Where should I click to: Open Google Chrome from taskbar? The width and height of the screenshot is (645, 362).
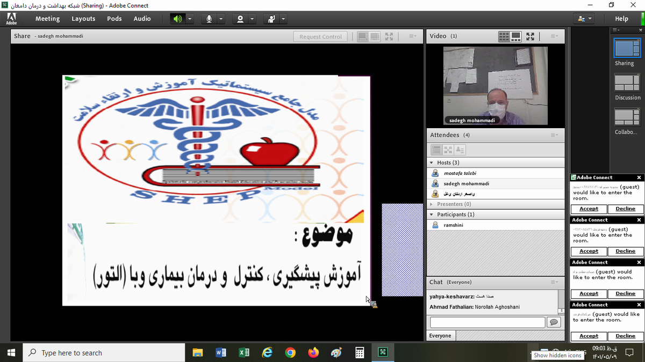pos(290,352)
